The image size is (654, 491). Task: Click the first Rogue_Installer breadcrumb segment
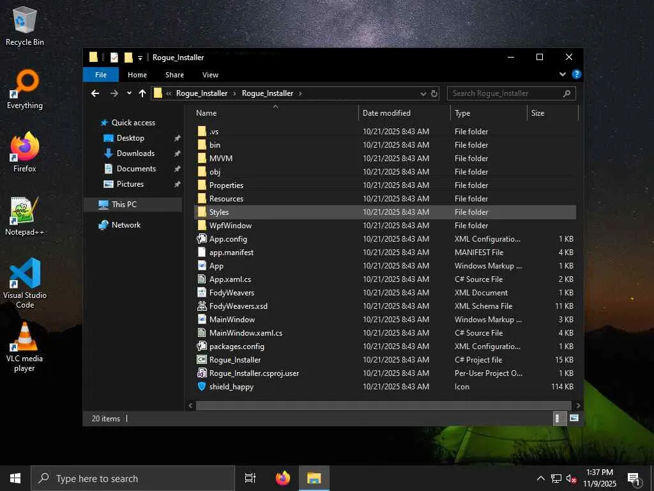(201, 93)
